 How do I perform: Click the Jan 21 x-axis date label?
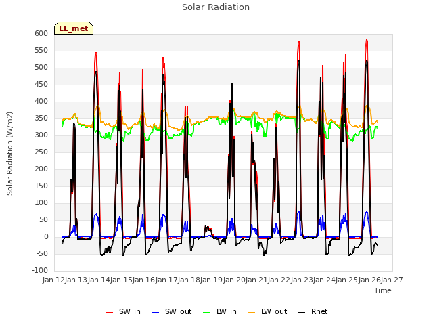tap(256, 280)
